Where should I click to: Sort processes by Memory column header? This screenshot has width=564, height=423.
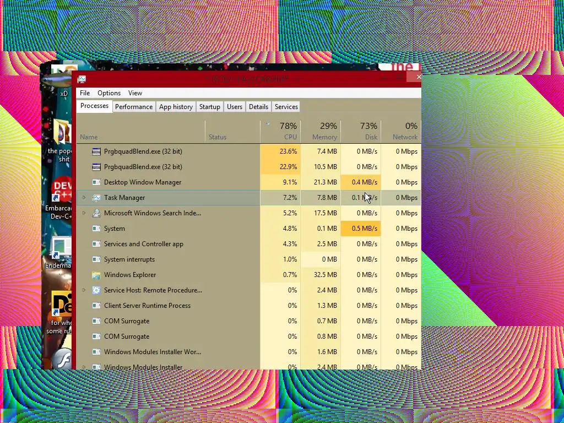[x=321, y=132]
